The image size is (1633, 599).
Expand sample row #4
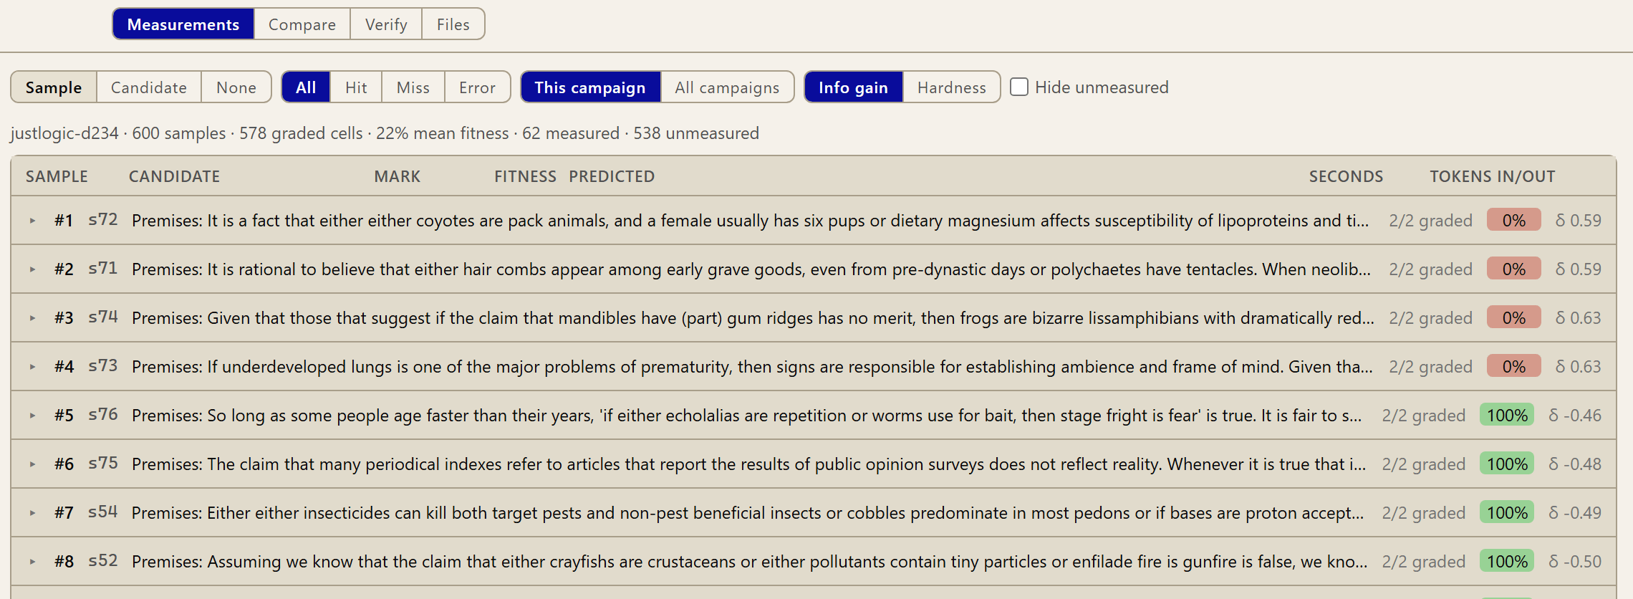click(33, 367)
